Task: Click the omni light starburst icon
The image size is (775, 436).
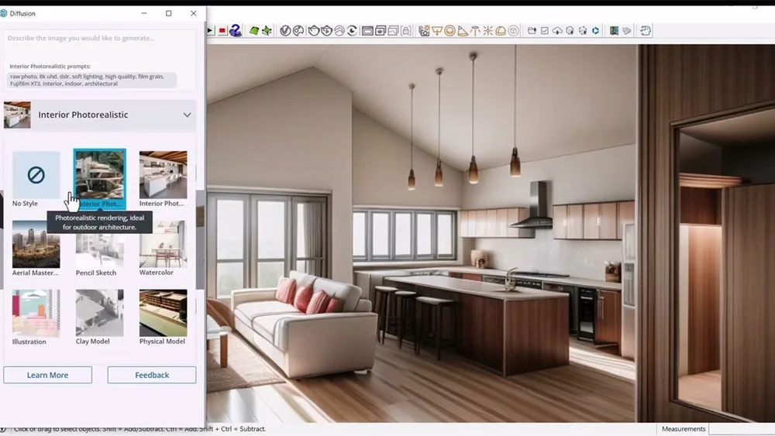Action: click(x=487, y=31)
